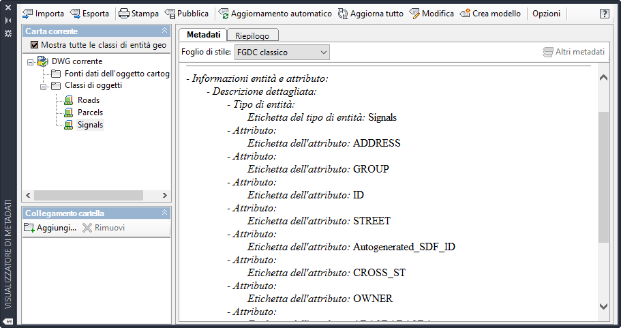The image size is (621, 328).
Task: Select the Parcels object class
Action: tap(90, 113)
